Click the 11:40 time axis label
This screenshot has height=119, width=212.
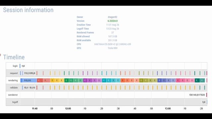(35, 109)
